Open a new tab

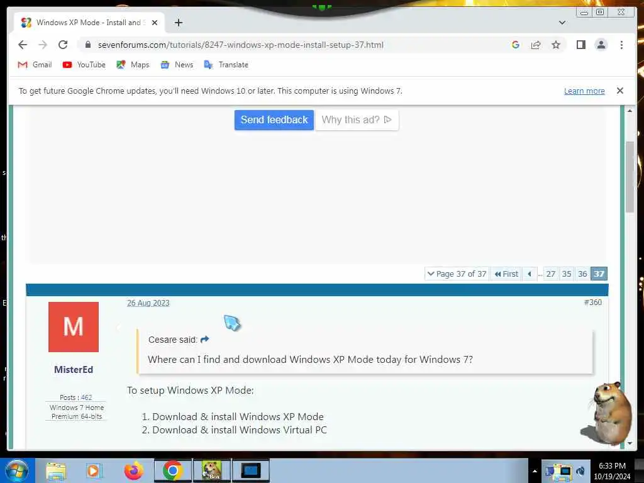click(178, 23)
